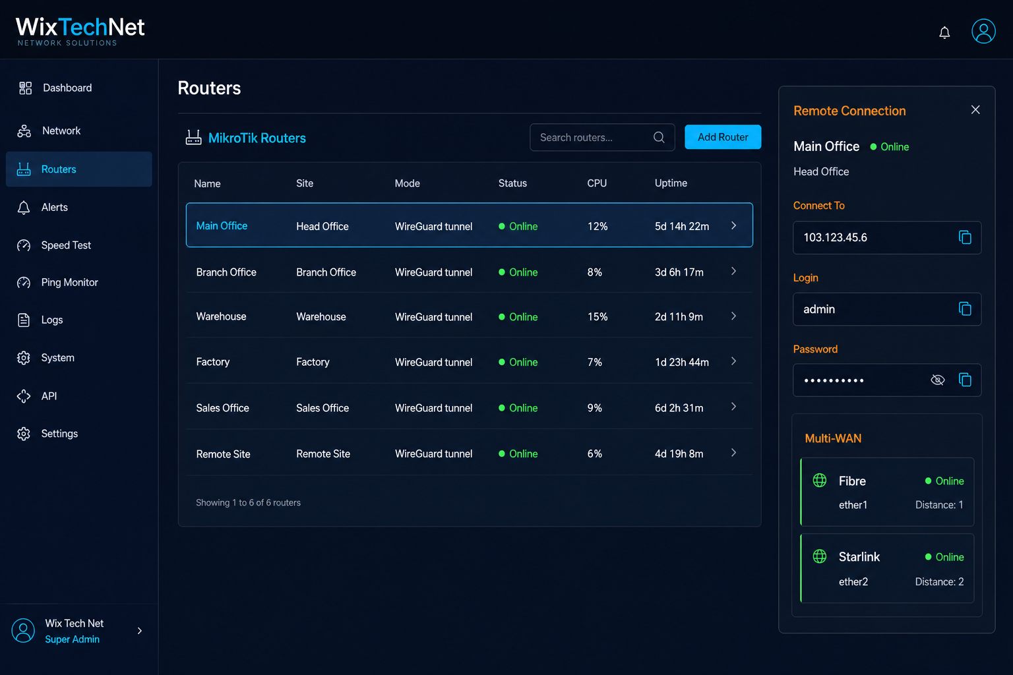The height and width of the screenshot is (675, 1013).
Task: Click the Fibre globe icon
Action: click(x=820, y=480)
